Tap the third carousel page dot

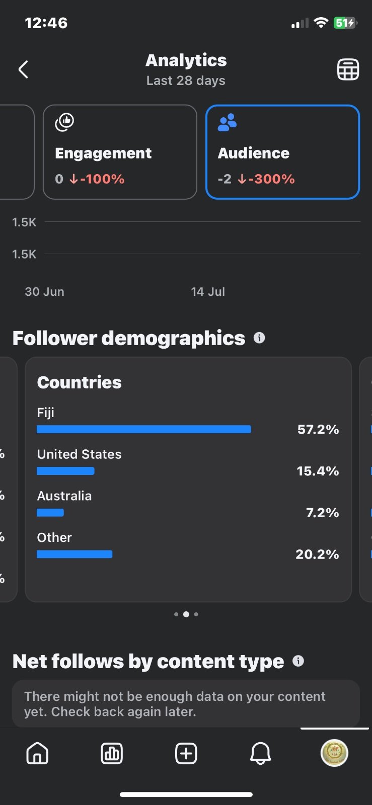196,614
